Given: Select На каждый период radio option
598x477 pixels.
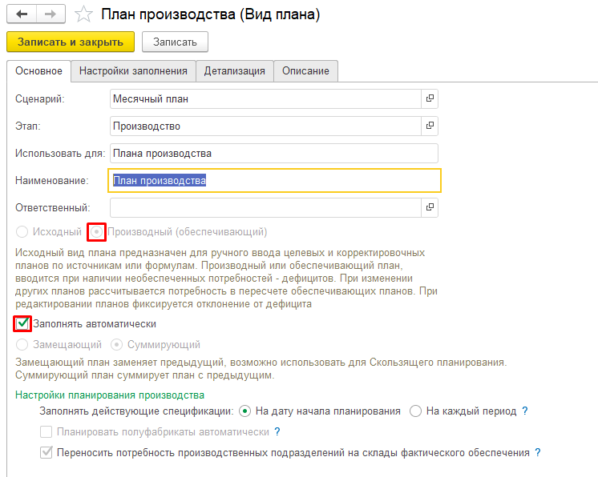Looking at the screenshot, I should 415,411.
